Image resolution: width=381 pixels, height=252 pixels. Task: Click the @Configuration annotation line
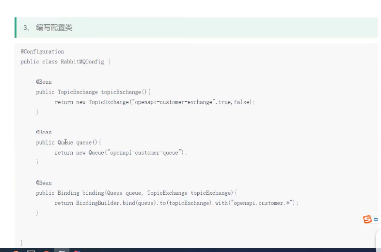(x=42, y=51)
